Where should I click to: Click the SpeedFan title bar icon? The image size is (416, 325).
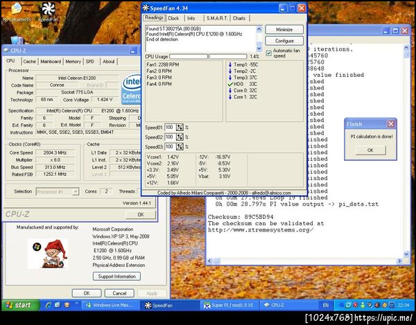click(146, 8)
